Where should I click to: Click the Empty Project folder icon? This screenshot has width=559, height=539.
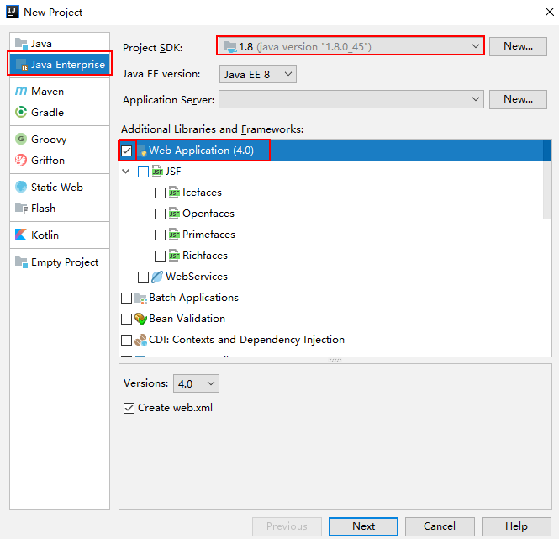click(x=21, y=262)
